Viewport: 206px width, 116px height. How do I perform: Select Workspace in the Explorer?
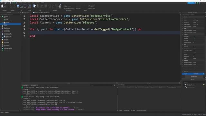(6, 16)
